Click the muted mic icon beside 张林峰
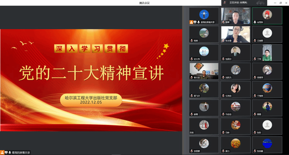The image size is (289, 155). 255,150
